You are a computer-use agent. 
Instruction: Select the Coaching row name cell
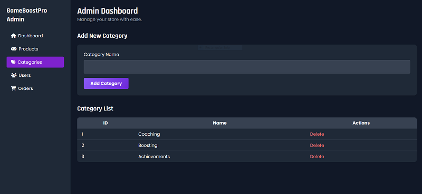point(149,134)
